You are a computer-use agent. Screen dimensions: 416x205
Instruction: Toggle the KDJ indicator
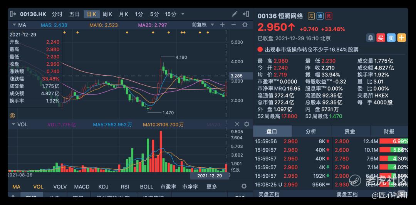click(x=104, y=187)
